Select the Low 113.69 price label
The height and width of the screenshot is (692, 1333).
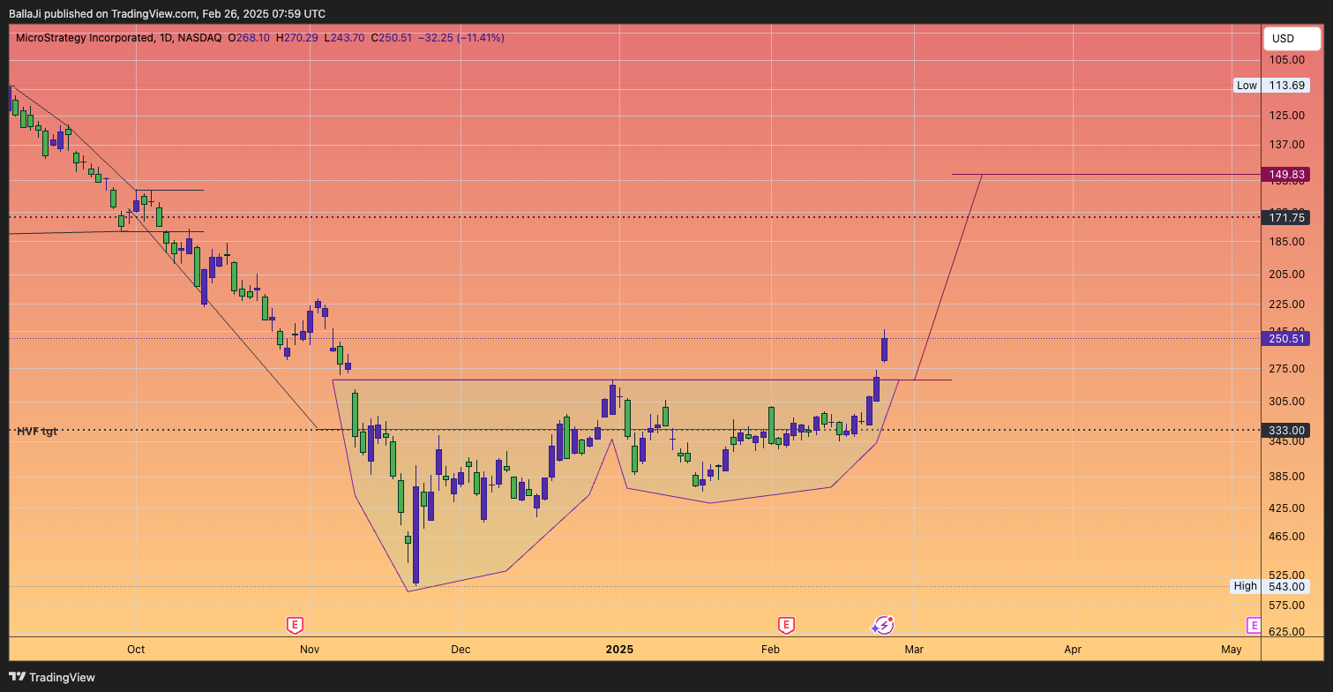coord(1272,85)
